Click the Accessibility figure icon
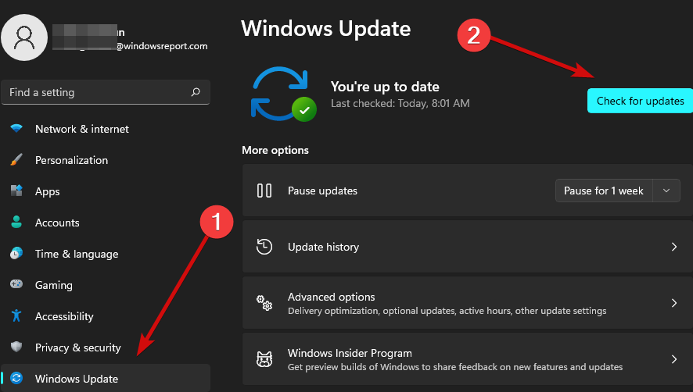Viewport: 693px width, 392px height. tap(16, 315)
